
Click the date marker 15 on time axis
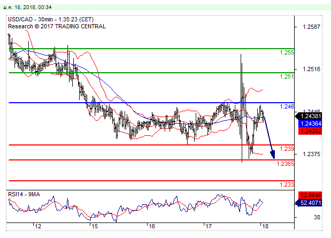click(x=95, y=226)
